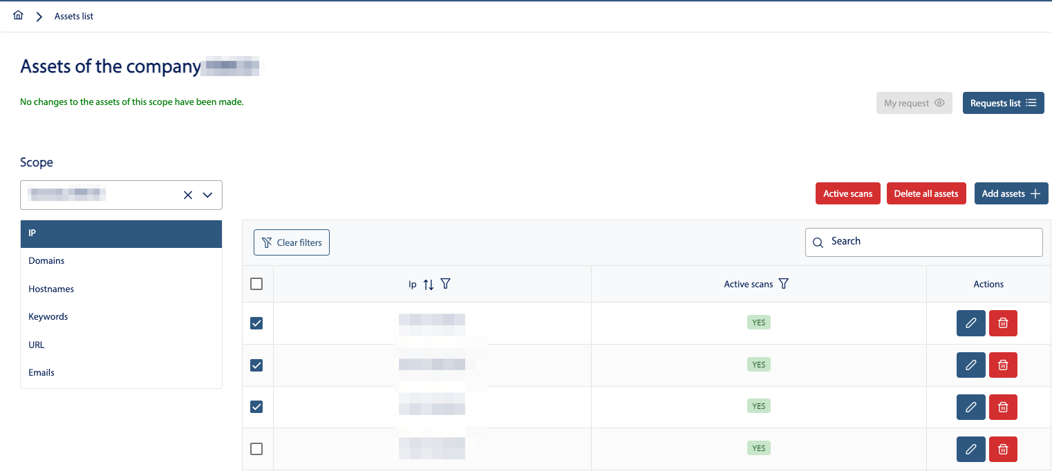Click the Add assets button
The width and height of the screenshot is (1052, 471).
click(1011, 194)
